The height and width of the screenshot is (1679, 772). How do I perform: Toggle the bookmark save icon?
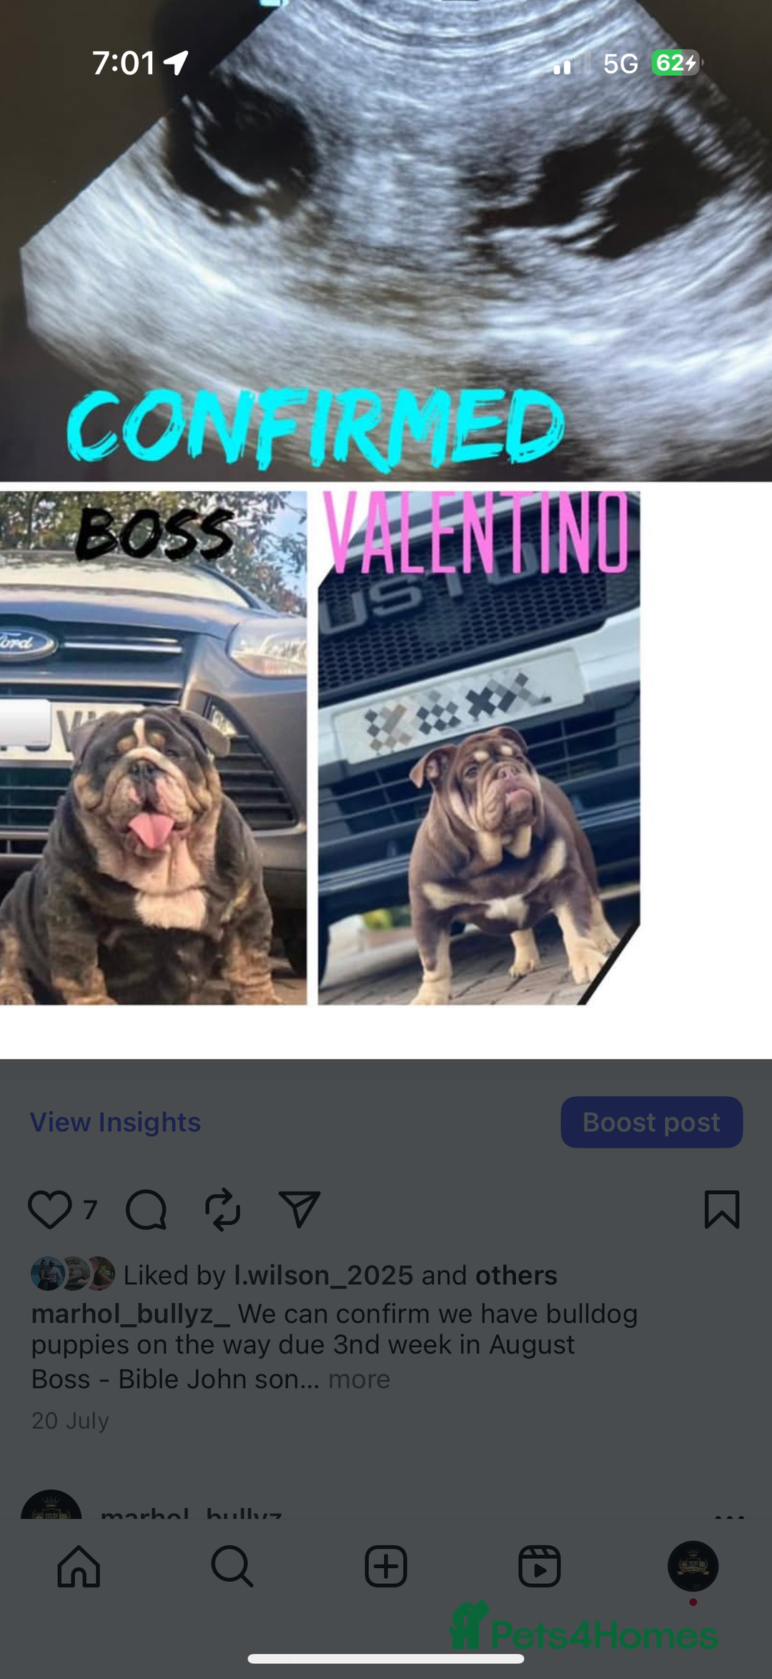pos(722,1209)
